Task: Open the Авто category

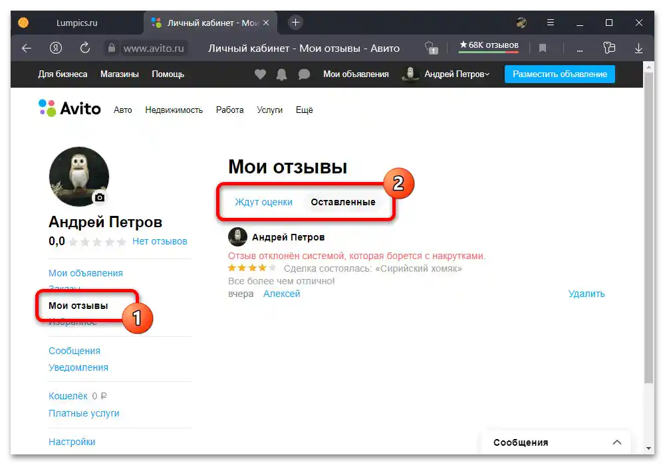Action: pos(122,110)
